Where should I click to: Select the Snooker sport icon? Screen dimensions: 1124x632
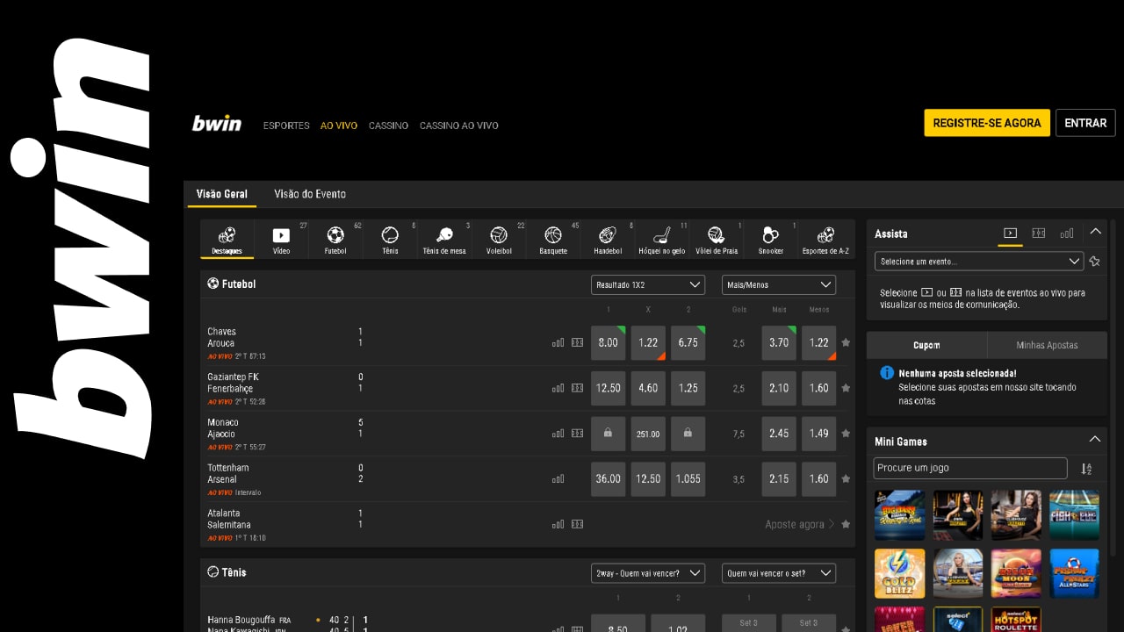tap(771, 239)
